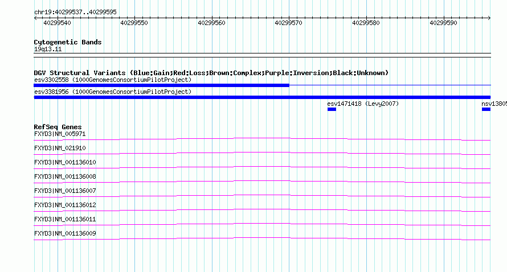507x272 pixels.
Task: Select the RefSeq Genes track title
Action: [58, 127]
